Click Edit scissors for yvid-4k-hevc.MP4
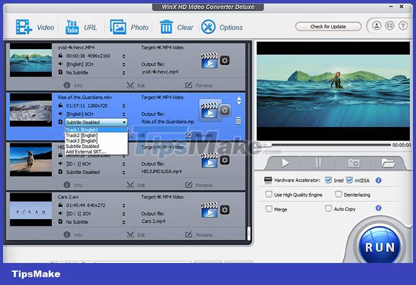This screenshot has width=416, height=285. [130, 86]
